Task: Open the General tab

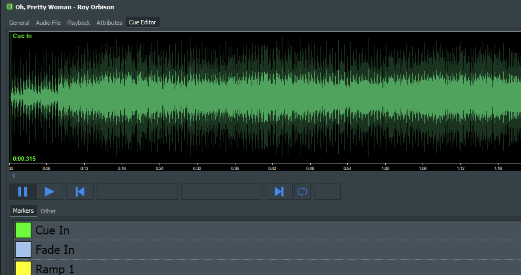Action: click(x=19, y=23)
